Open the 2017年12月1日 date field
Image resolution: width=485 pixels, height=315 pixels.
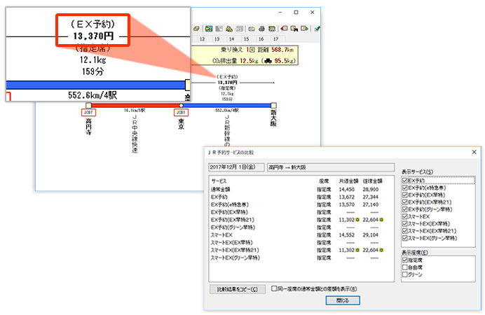coord(236,167)
